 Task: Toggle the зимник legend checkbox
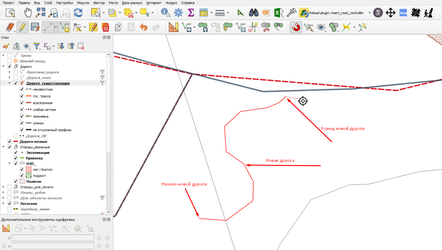coord(22,123)
